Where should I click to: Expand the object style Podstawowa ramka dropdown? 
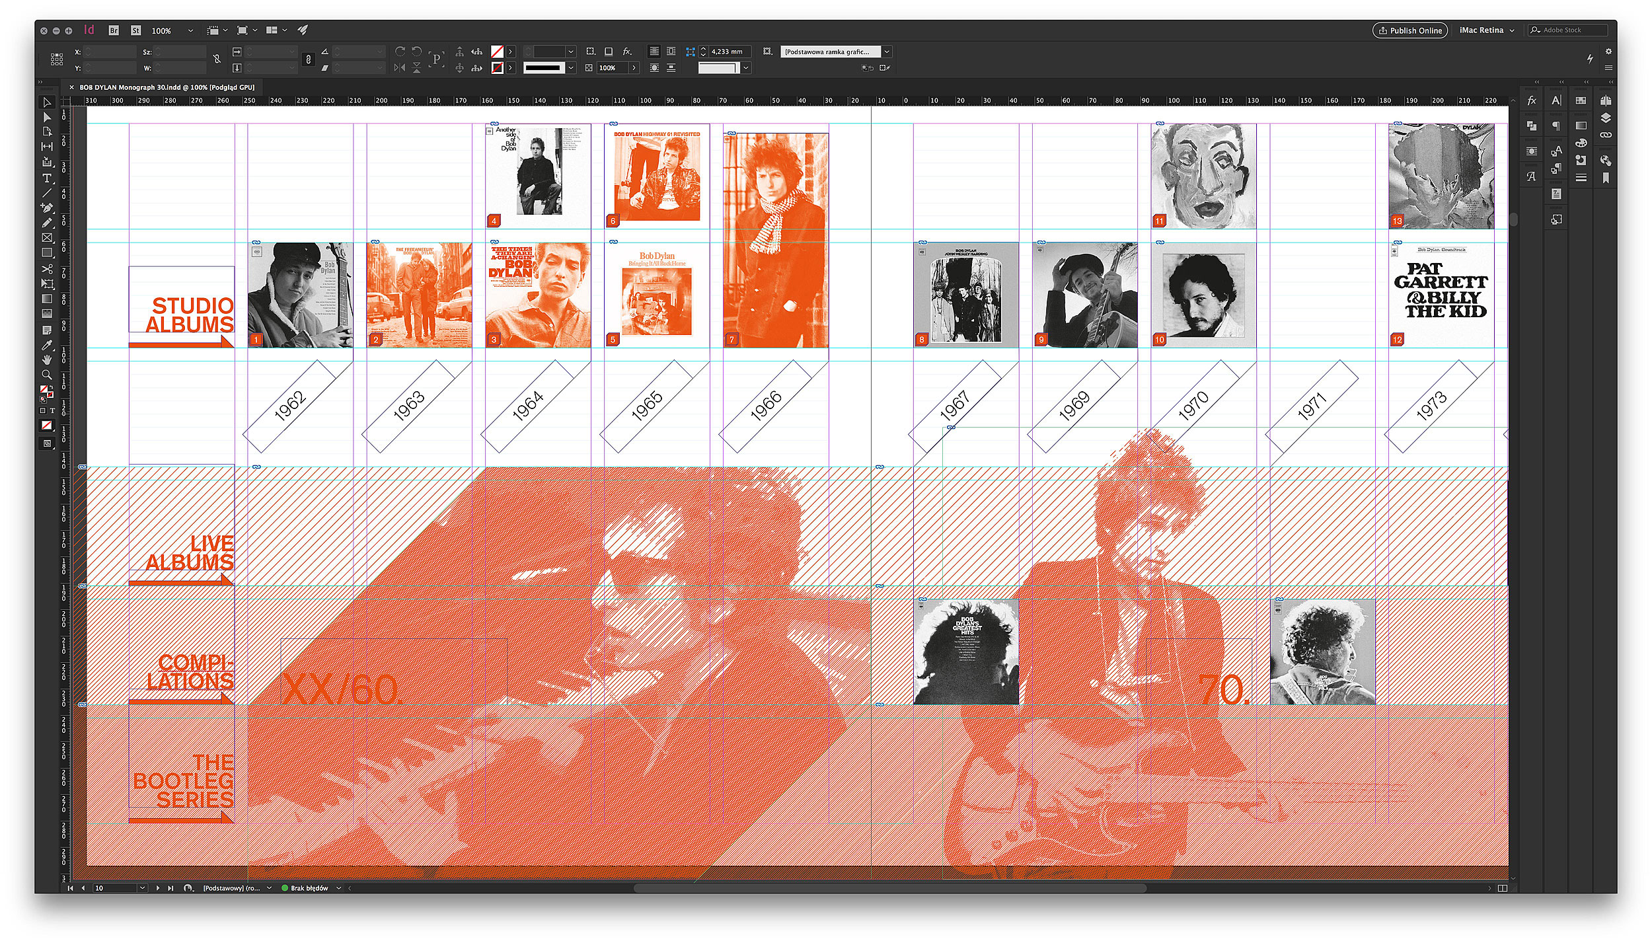[x=887, y=52]
